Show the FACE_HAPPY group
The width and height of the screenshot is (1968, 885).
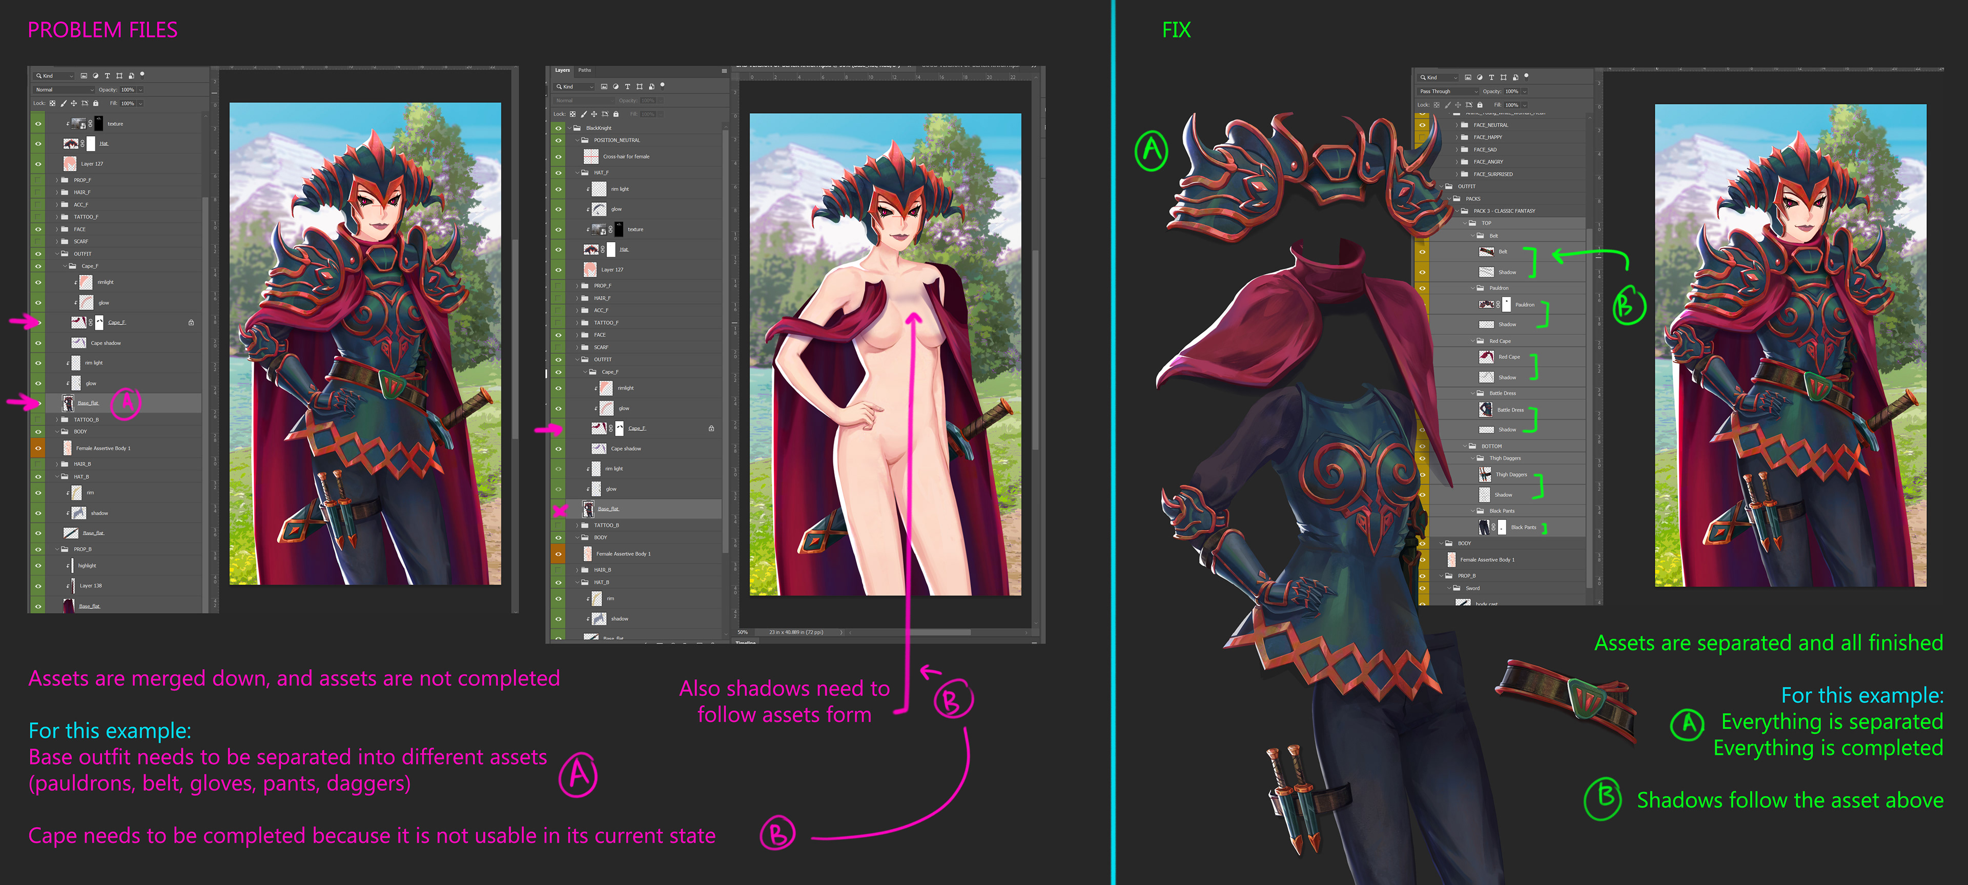1422,137
